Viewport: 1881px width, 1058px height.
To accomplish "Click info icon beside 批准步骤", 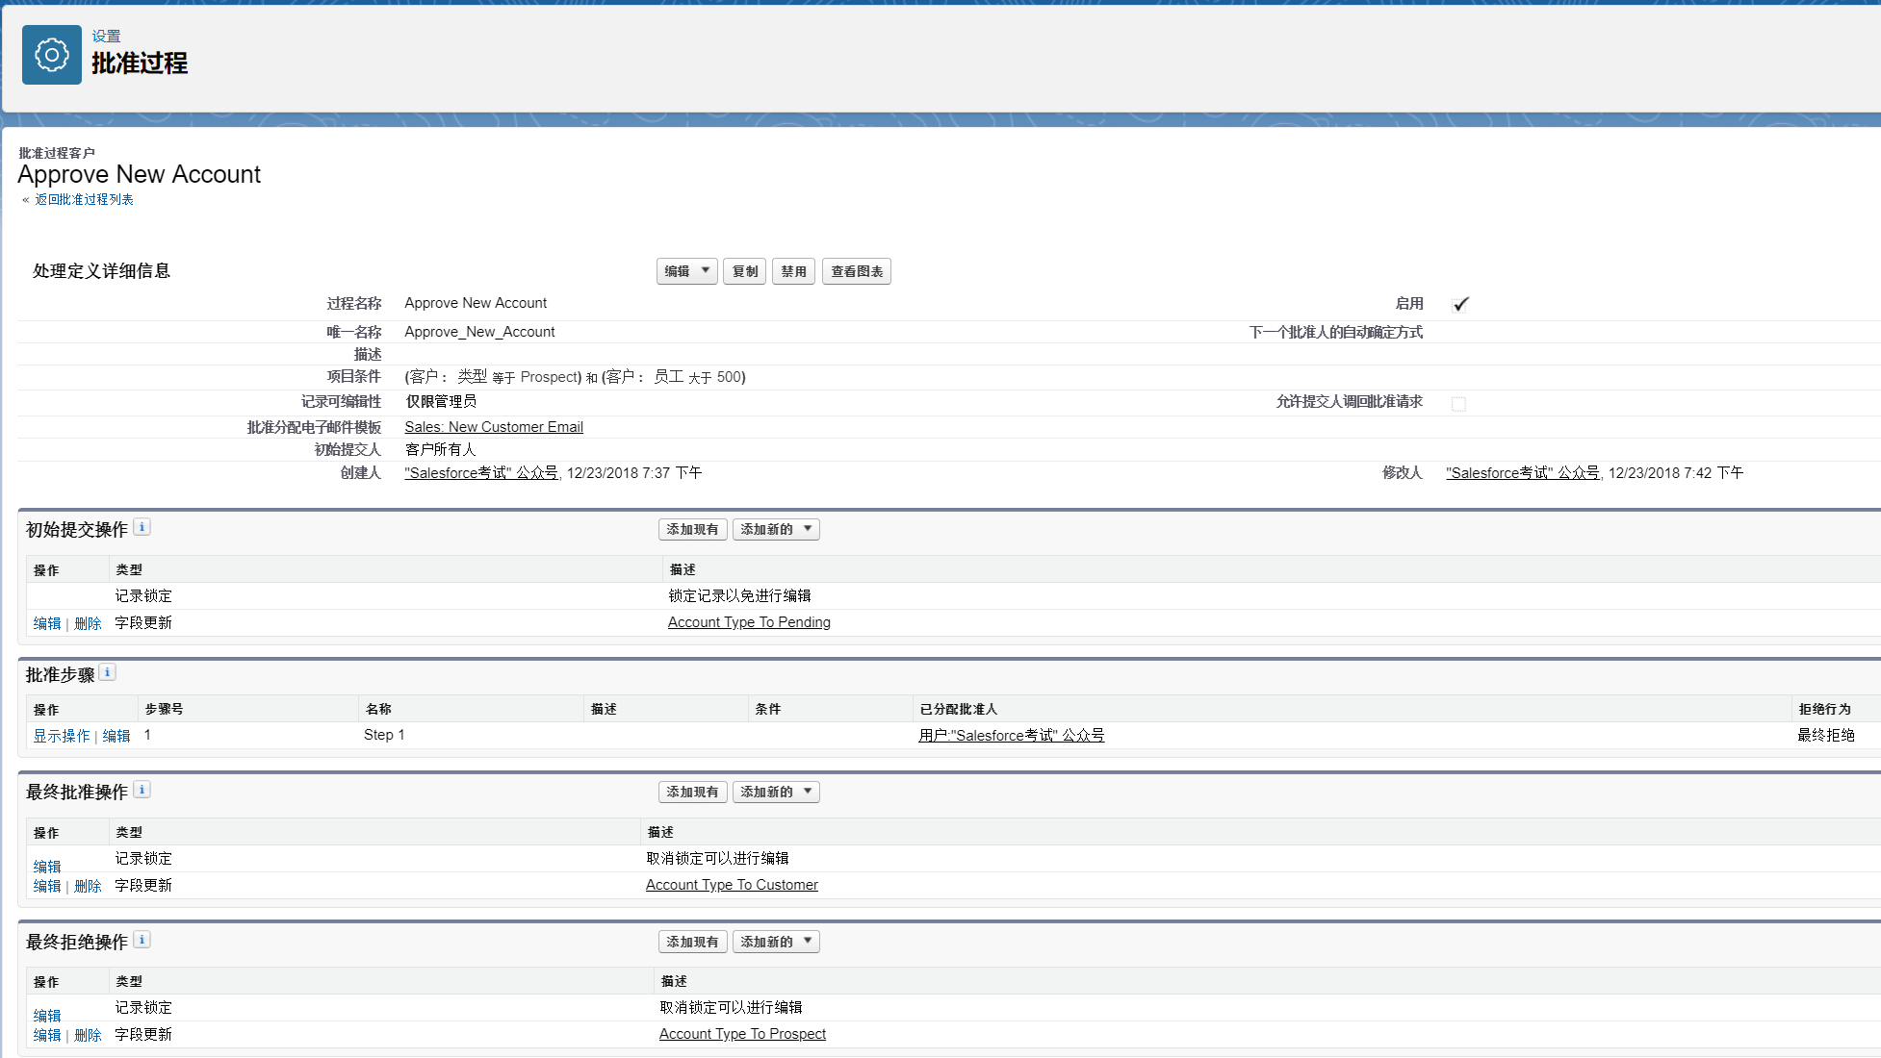I will [x=108, y=672].
